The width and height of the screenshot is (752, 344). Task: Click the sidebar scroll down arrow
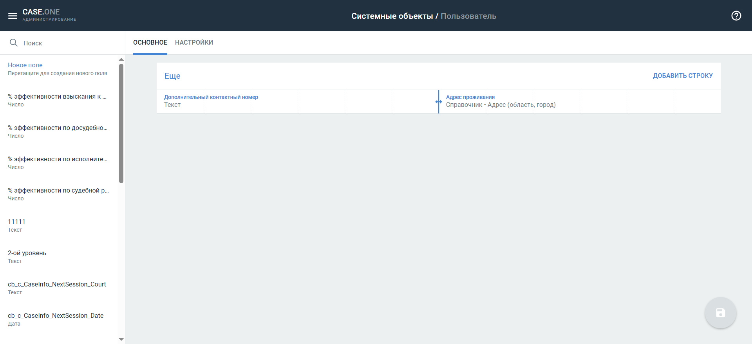click(121, 339)
